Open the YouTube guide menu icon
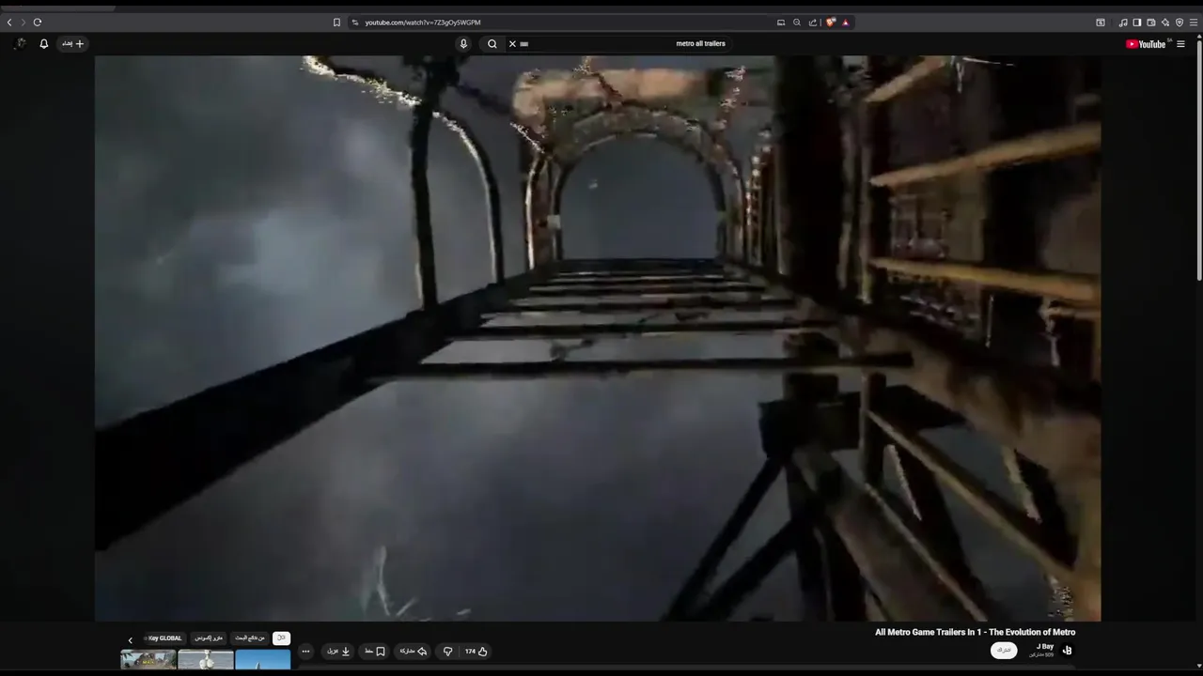This screenshot has width=1203, height=676. click(x=1181, y=43)
